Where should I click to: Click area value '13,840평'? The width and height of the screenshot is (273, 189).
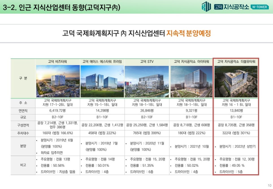pos(236,111)
